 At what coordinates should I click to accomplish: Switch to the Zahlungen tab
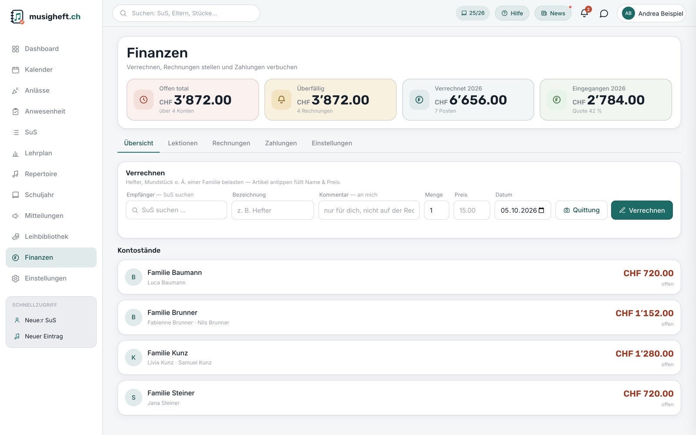point(281,143)
